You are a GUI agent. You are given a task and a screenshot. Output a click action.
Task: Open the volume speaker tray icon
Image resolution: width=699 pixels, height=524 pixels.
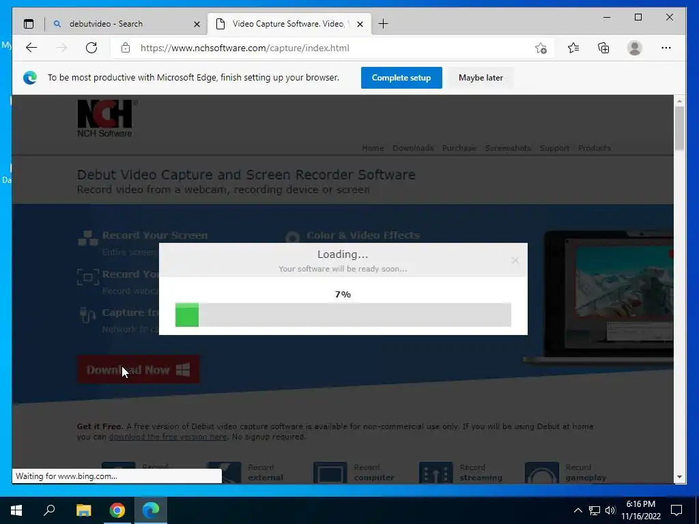(610, 510)
